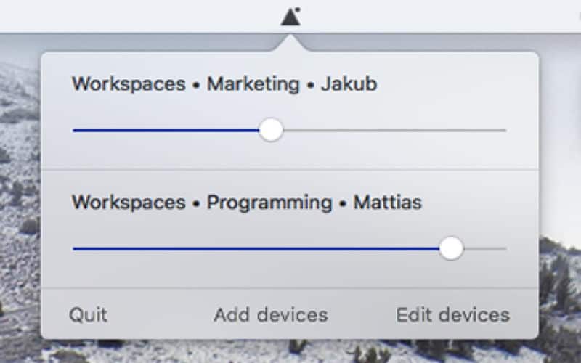
Task: Open Add devices
Action: [270, 315]
